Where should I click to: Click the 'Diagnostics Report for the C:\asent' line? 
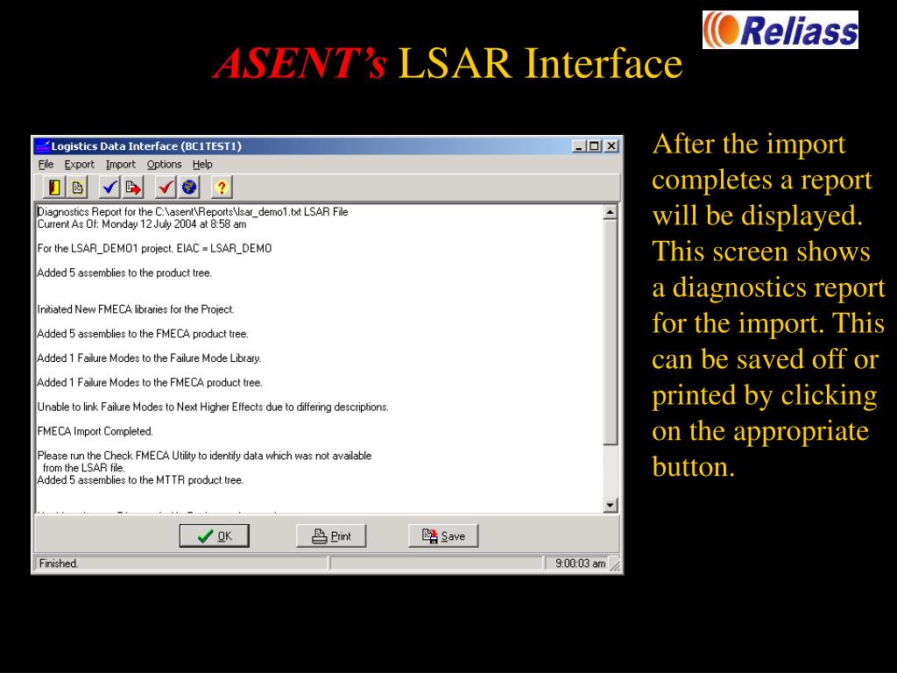(x=193, y=212)
